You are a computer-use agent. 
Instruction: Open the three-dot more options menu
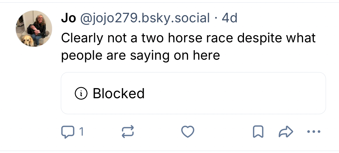[x=314, y=132]
